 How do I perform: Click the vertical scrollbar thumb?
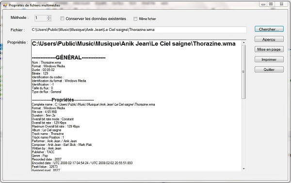pyautogui.click(x=244, y=72)
